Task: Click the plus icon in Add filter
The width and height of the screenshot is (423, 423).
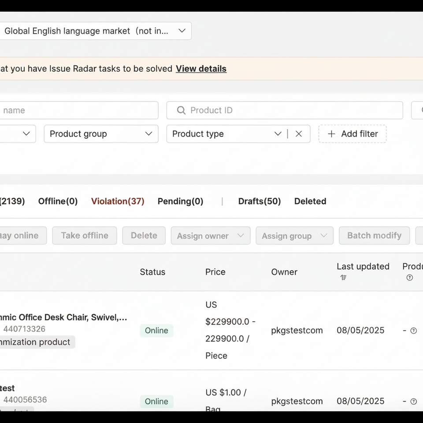Action: 331,134
